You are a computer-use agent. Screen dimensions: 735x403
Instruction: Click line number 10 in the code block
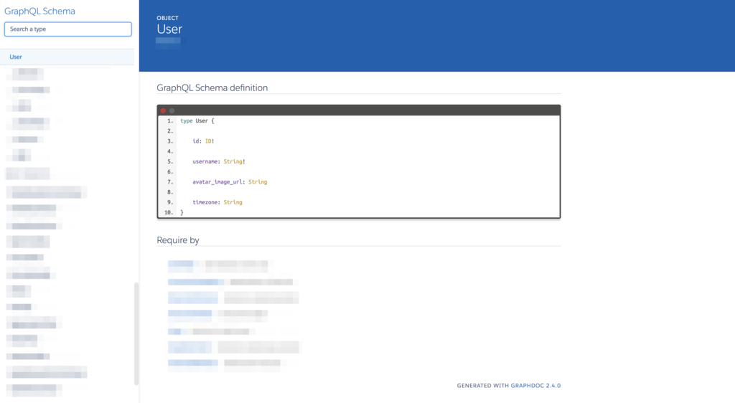[x=168, y=212]
